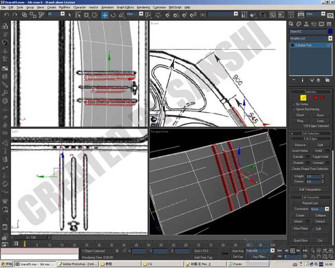Switch to the Create command panel
335x268 pixels.
(x=291, y=24)
